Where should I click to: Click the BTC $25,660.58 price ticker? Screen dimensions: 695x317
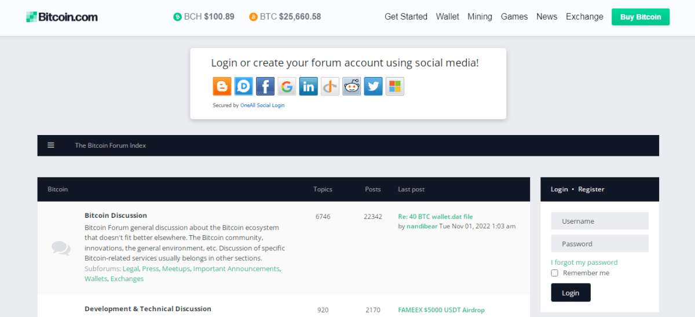285,17
